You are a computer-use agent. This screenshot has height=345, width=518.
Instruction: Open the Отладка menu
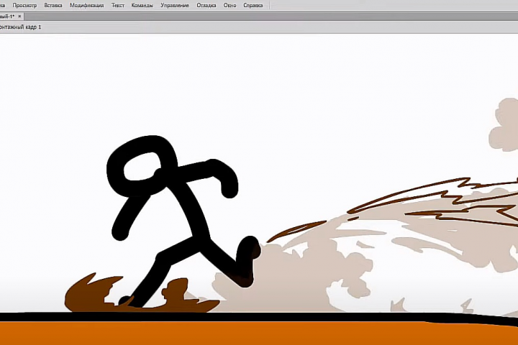coord(206,5)
